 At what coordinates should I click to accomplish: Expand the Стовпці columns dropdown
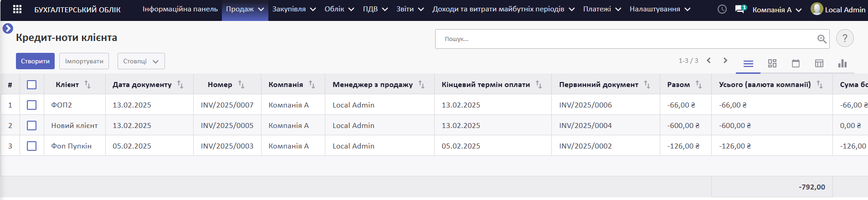(141, 61)
